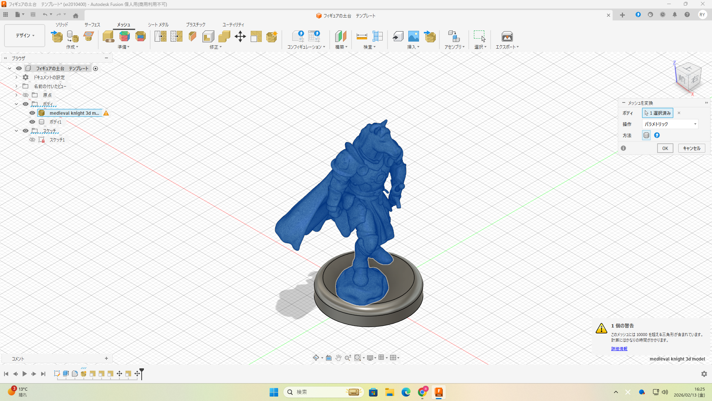Click the Plane Cut mesh tool
The width and height of the screenshot is (712, 401).
(x=192, y=36)
